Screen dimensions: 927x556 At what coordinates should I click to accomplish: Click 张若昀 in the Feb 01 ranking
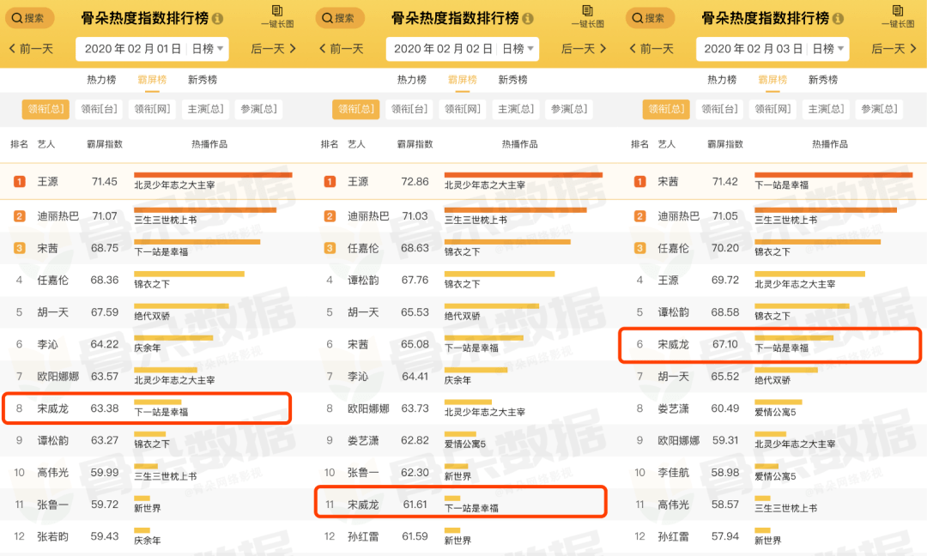click(52, 536)
